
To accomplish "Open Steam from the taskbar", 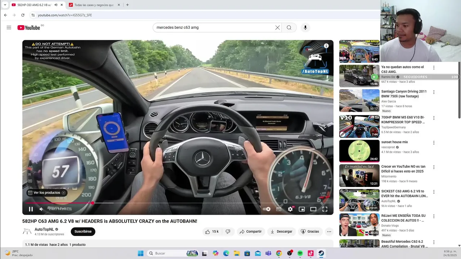I will pos(321,253).
